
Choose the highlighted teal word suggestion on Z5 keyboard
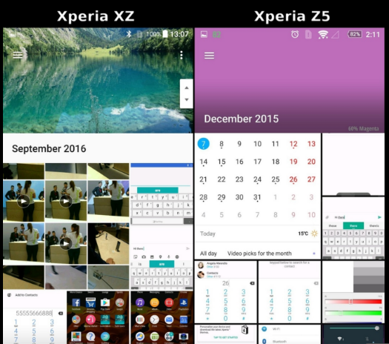pos(353,225)
